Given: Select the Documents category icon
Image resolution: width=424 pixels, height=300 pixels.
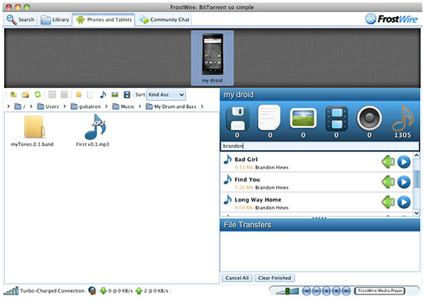Looking at the screenshot, I should (269, 118).
